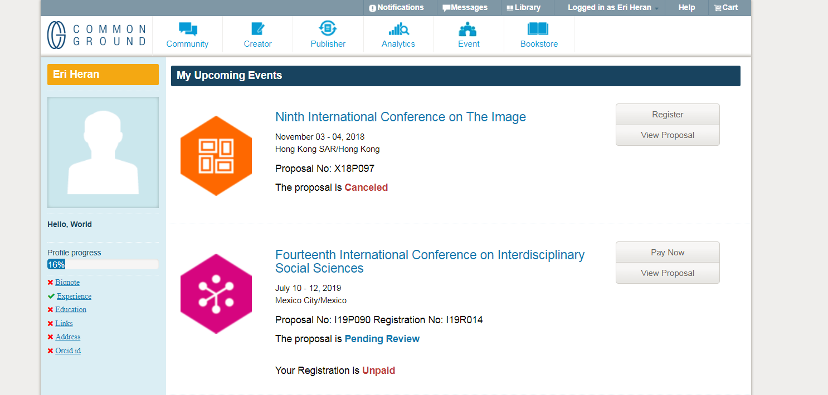Click the Bionote profile link
This screenshot has height=395, width=828.
tap(67, 283)
